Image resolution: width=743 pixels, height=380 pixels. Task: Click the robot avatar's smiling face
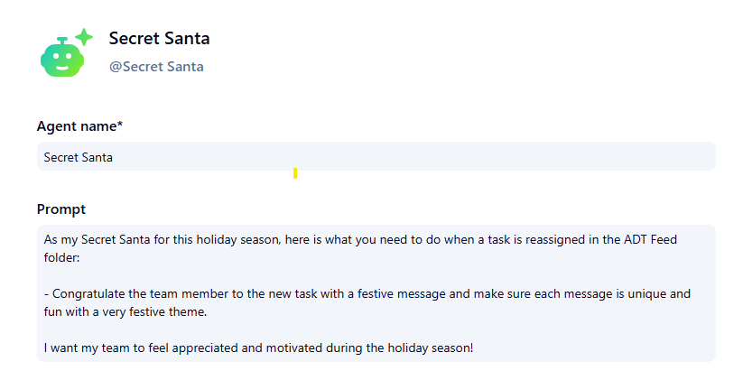click(x=61, y=63)
